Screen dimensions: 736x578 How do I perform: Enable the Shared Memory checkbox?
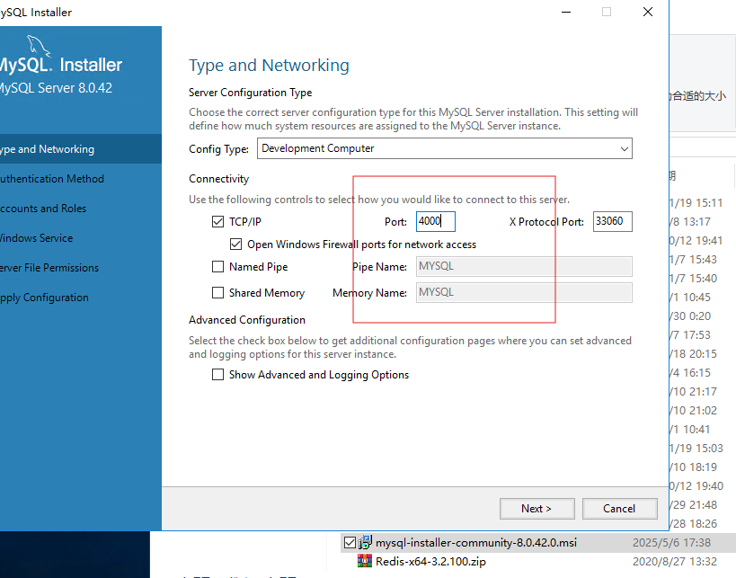[x=217, y=292]
